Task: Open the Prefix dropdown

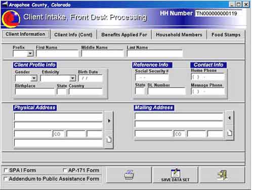Action: (30, 54)
